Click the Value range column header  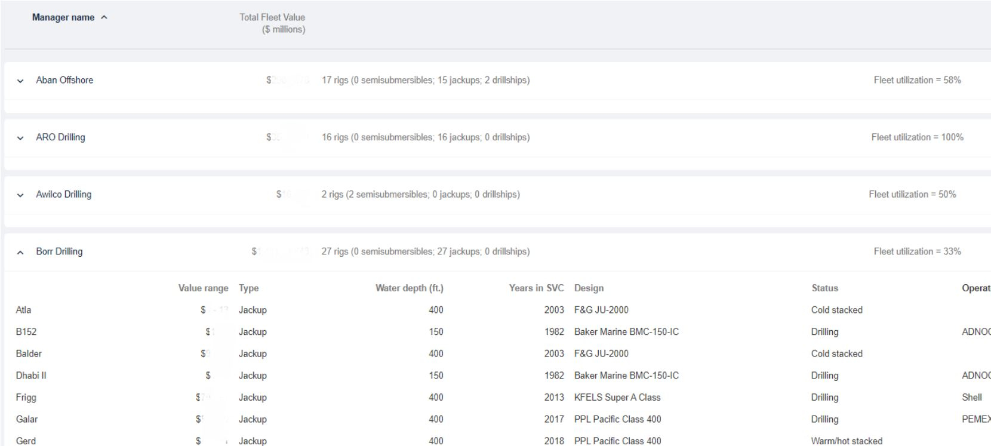click(x=203, y=288)
